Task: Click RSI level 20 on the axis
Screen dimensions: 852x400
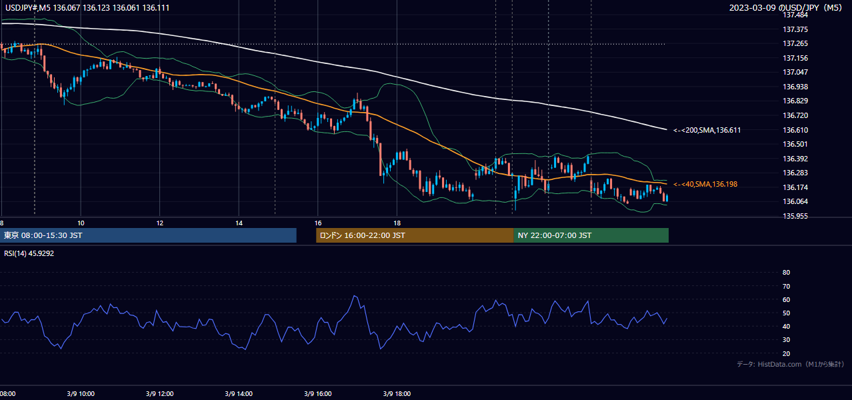Action: [x=786, y=353]
